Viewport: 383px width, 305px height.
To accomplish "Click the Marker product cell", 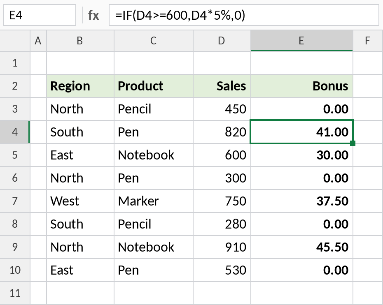I will click(x=153, y=201).
